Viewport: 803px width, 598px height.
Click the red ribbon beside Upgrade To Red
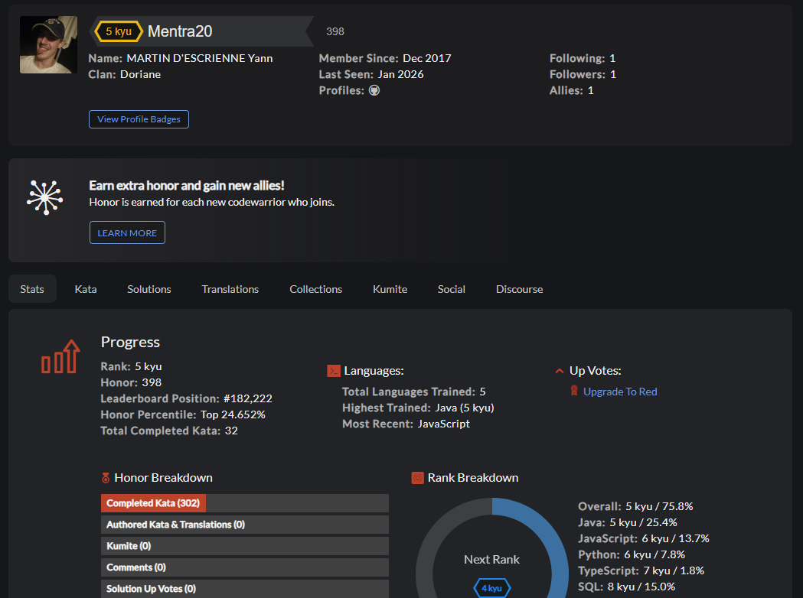coord(574,392)
